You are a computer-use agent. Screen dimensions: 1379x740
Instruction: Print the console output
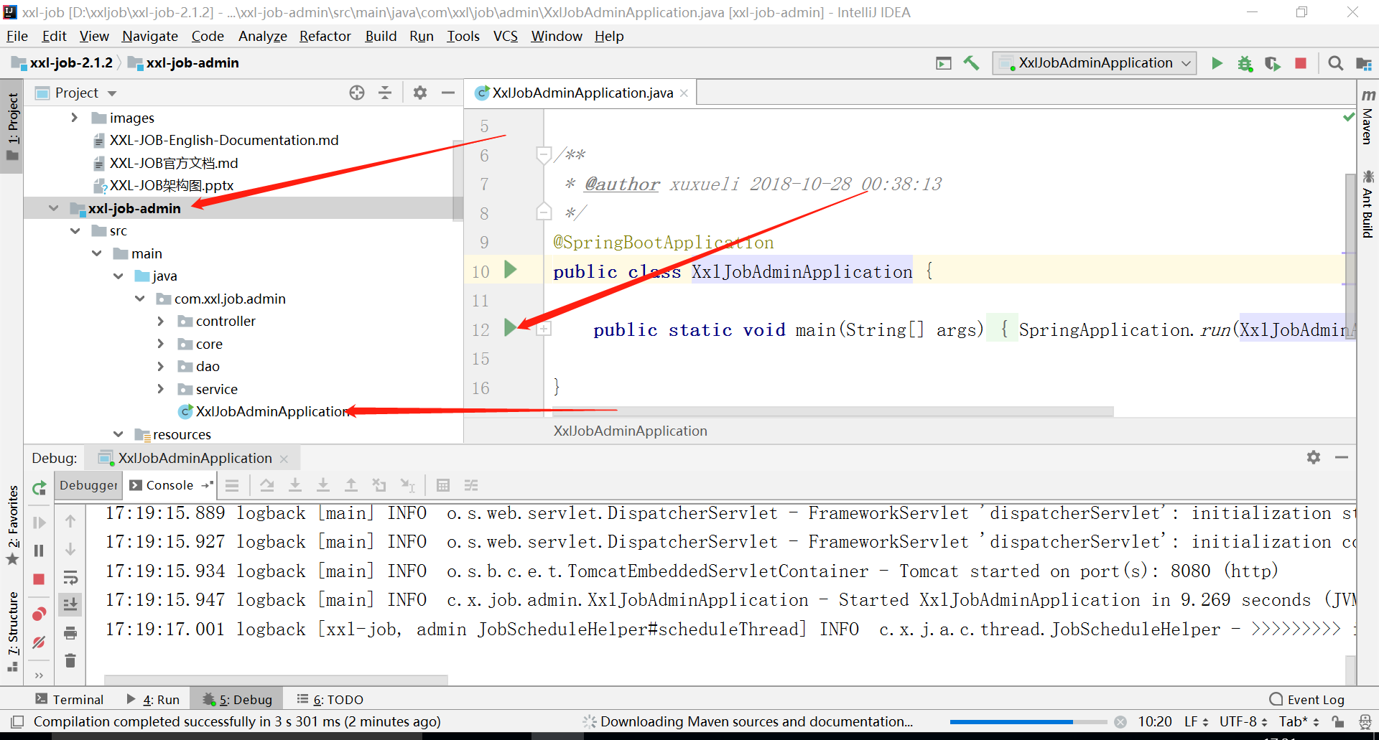(70, 633)
